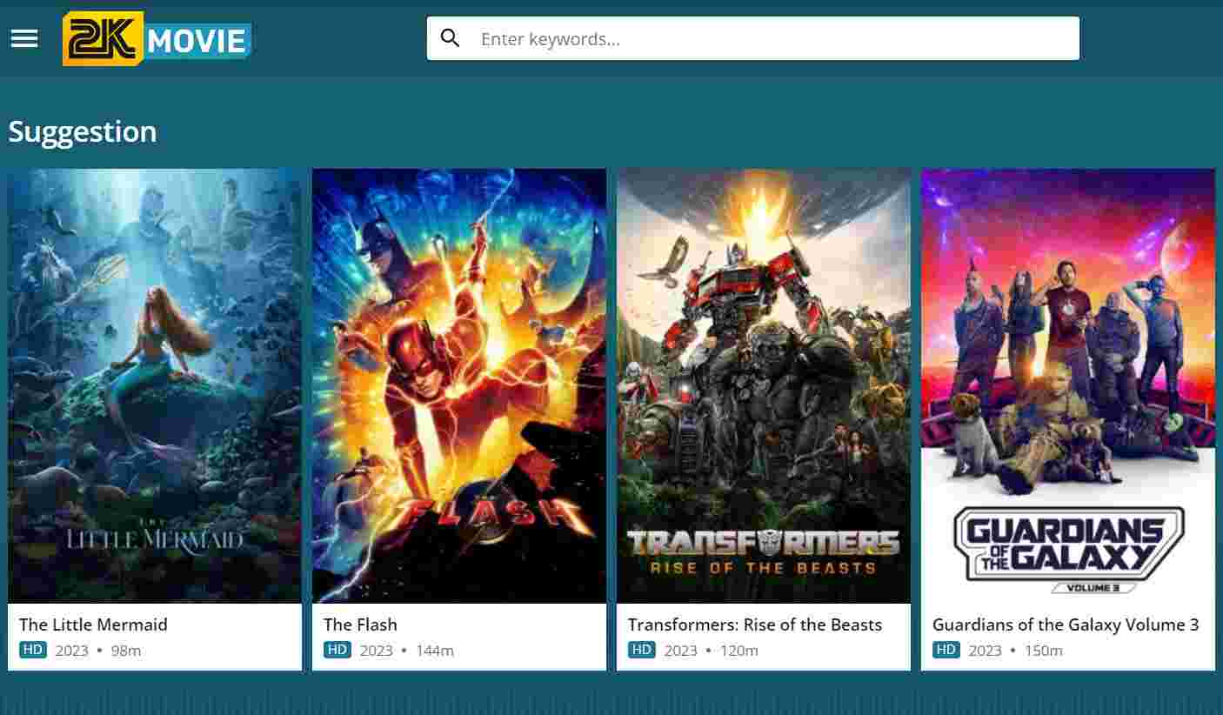Select Guardians of the Galaxy Volume 3 title
1223x715 pixels.
1066,625
